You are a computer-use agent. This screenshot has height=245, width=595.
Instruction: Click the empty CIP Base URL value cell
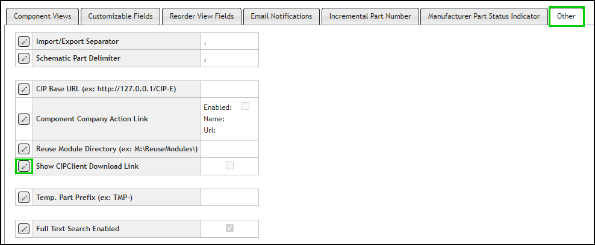(x=229, y=89)
